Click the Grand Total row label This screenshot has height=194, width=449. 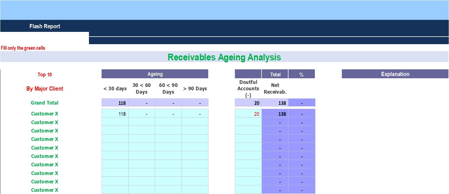[x=45, y=103]
